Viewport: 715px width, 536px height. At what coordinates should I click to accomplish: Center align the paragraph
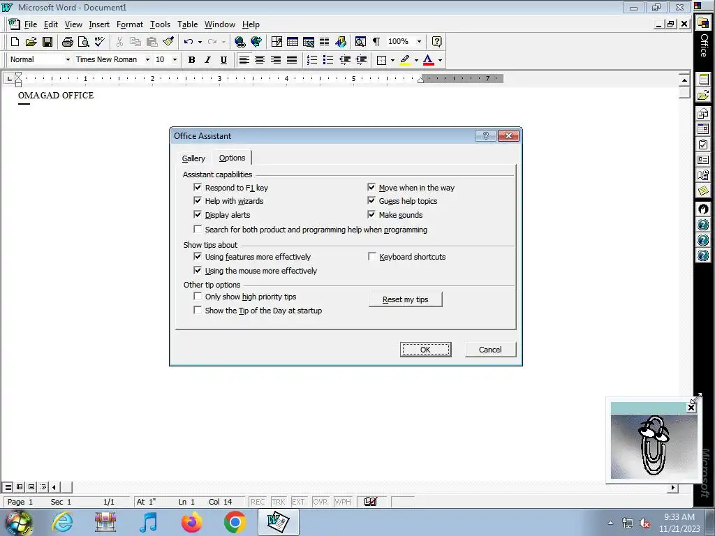(260, 60)
